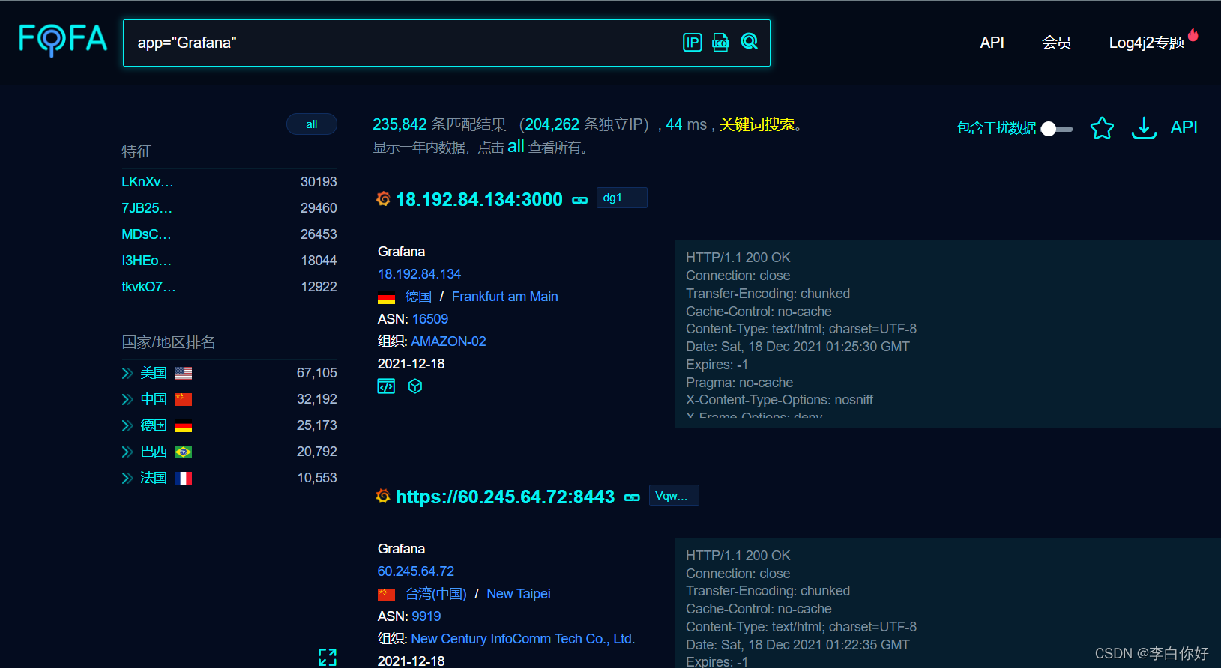This screenshot has width=1221, height=668.
Task: Open the 会员 menu item
Action: (1056, 43)
